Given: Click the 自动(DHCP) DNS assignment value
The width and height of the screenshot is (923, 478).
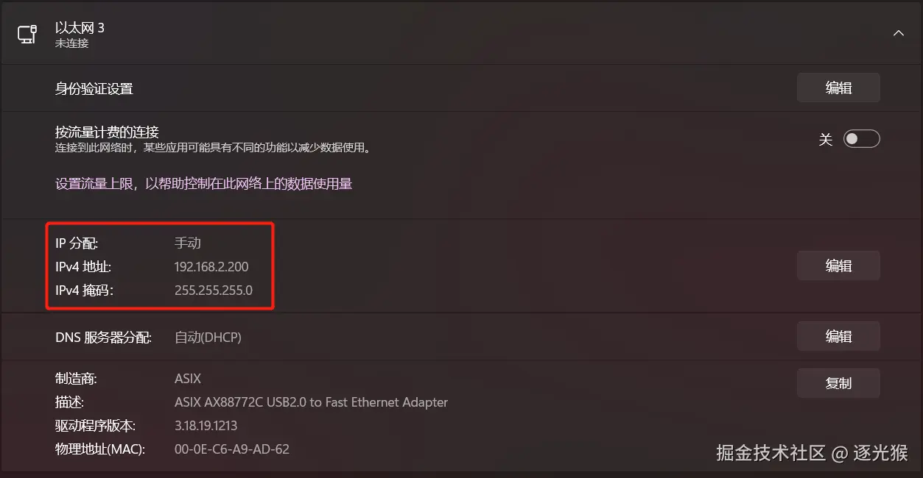Looking at the screenshot, I should 208,338.
